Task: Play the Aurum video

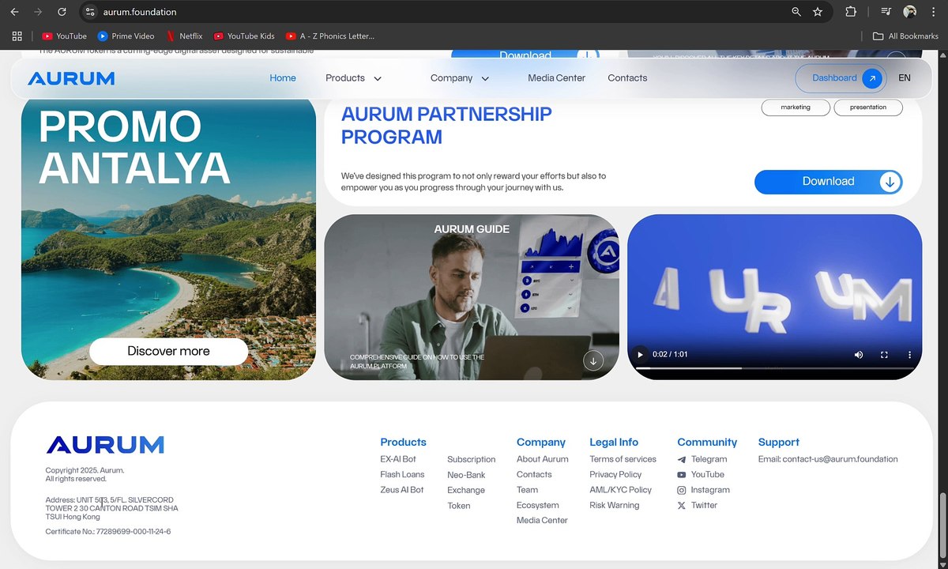Action: click(641, 355)
